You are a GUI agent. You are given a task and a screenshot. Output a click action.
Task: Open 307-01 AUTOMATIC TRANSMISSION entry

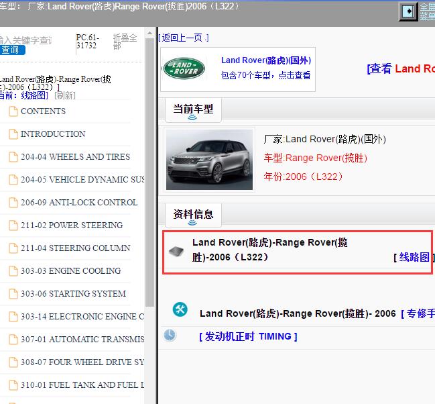click(x=82, y=339)
